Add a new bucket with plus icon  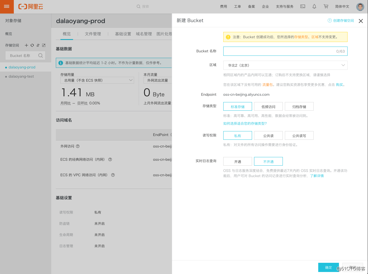click(26, 45)
